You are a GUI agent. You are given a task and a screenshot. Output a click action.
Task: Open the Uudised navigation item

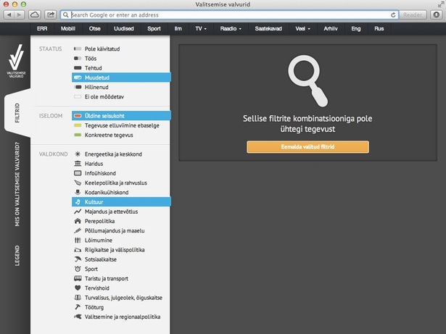[x=123, y=30]
